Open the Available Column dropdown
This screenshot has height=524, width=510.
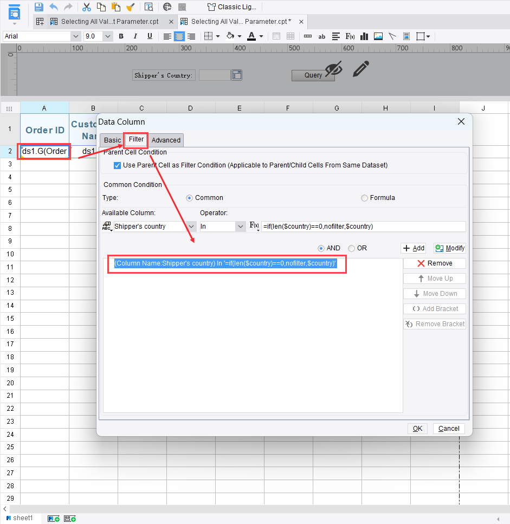191,226
